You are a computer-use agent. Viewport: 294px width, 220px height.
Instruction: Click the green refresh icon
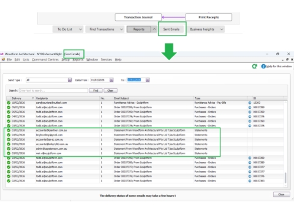pos(254,66)
